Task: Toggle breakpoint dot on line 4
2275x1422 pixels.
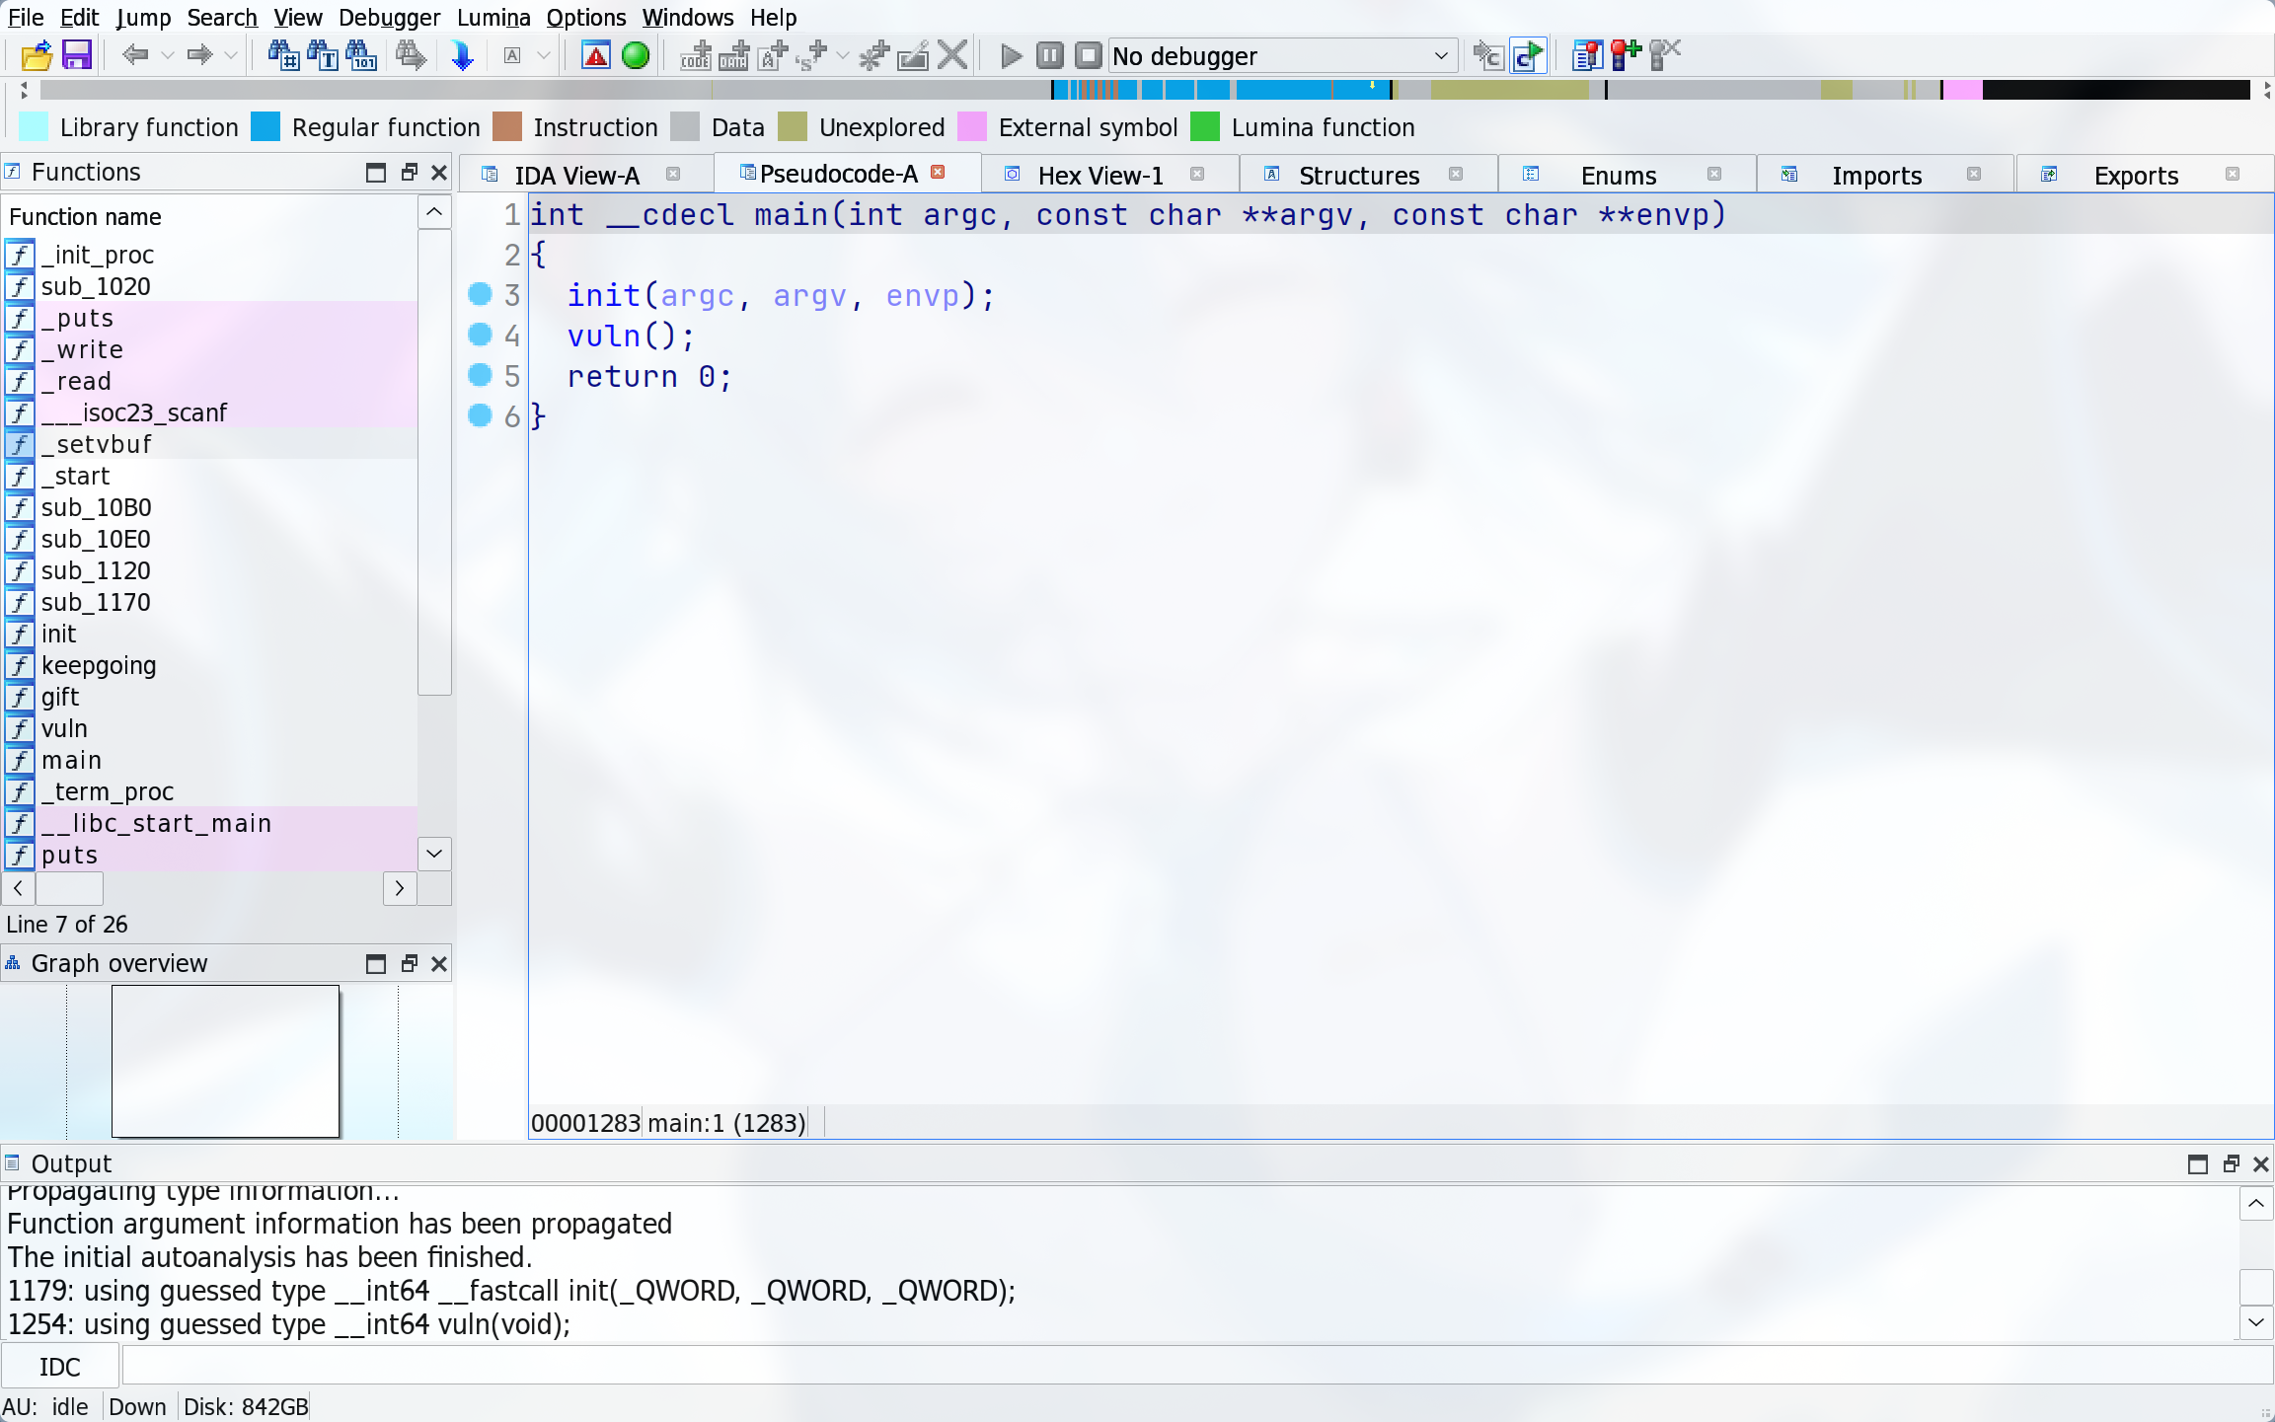Action: click(x=480, y=335)
